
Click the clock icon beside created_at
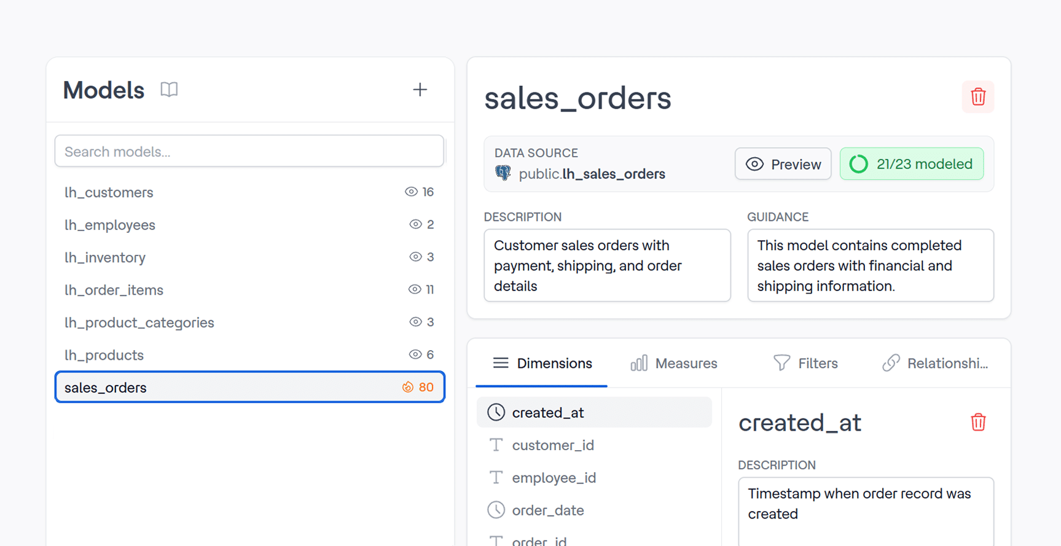[x=496, y=412]
